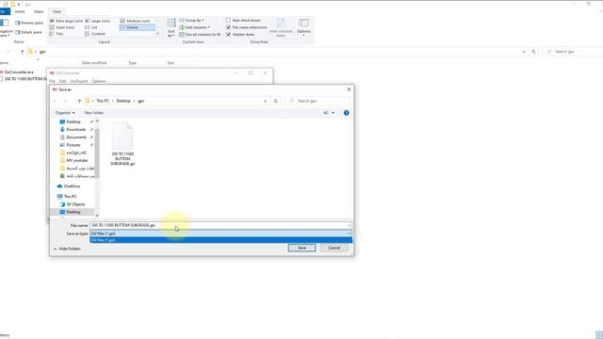Select Documents in Save as sidebar
This screenshot has width=603, height=339.
point(75,137)
